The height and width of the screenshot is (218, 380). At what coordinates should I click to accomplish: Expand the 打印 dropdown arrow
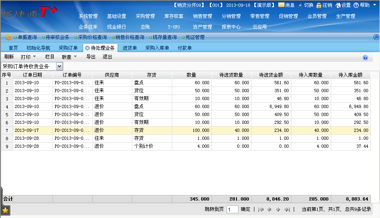tap(34, 56)
